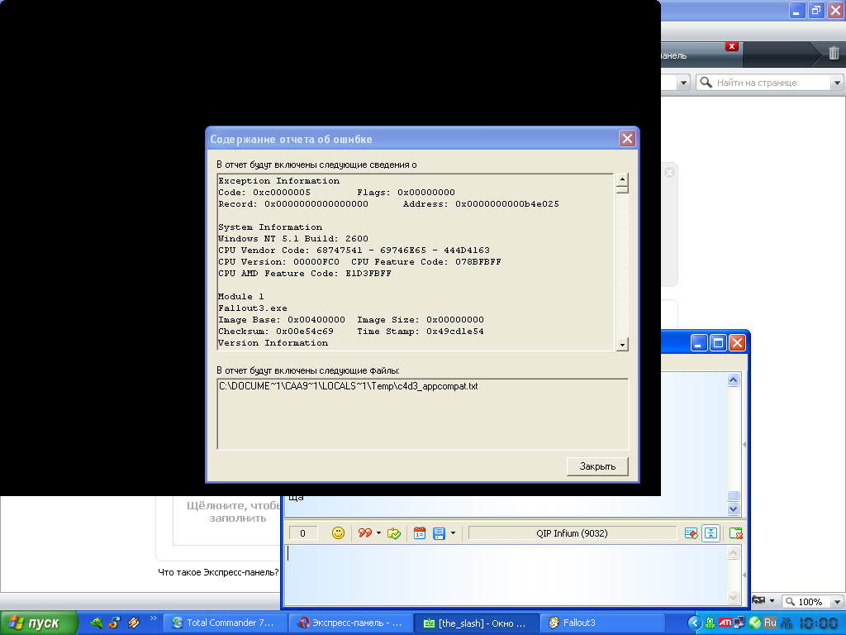
Task: Switch keyboard language Ru indicator
Action: [770, 623]
